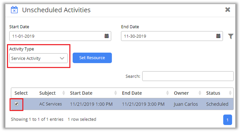Click the Set Resource button

pyautogui.click(x=92, y=58)
